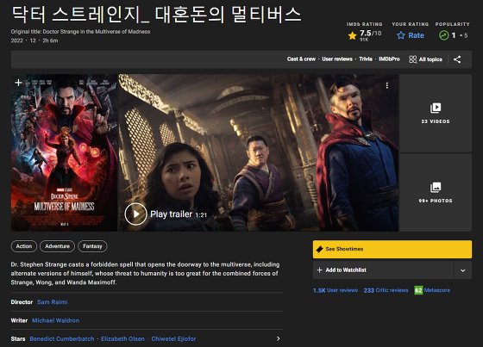Open director Sam Raimi's page
Viewport: 483px width, 347px height.
click(x=53, y=302)
